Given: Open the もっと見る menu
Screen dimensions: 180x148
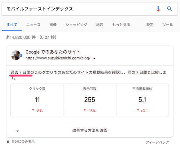Looking at the screenshot, I should (121, 25).
